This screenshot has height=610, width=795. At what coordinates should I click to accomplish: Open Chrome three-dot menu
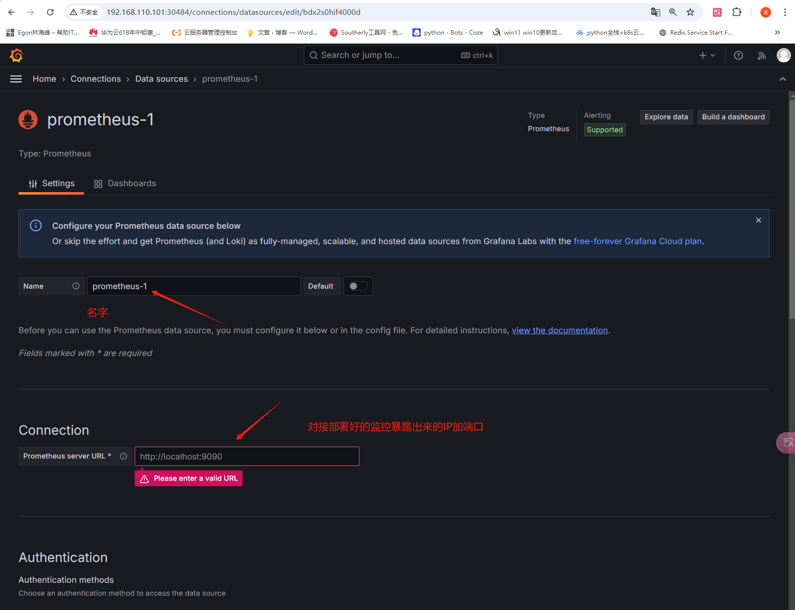785,12
